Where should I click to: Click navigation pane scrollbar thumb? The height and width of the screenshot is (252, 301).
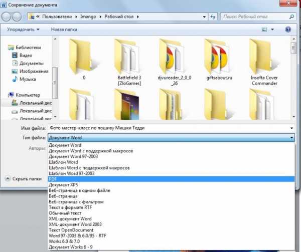(x=55, y=83)
